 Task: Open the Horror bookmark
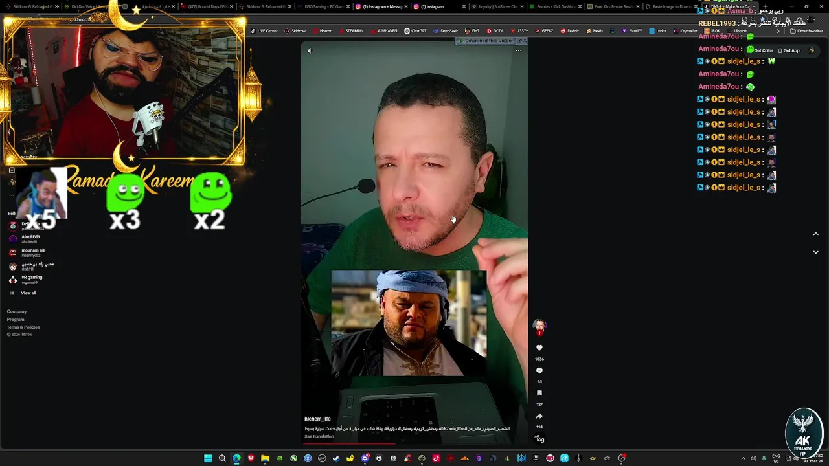click(323, 31)
